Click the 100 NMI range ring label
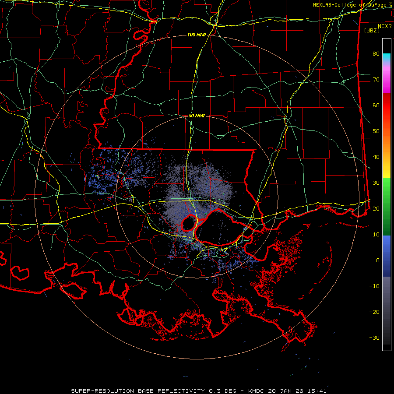The height and width of the screenshot is (394, 394). coord(197,35)
